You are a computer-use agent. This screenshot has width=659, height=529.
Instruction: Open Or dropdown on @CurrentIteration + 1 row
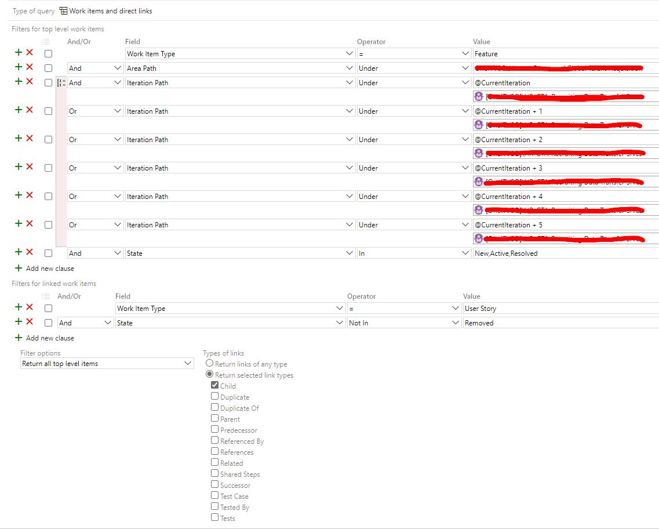coord(96,111)
